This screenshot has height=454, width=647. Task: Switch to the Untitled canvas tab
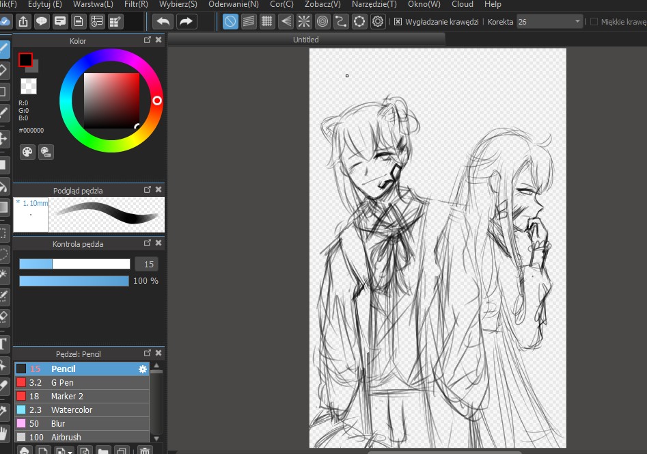[306, 40]
